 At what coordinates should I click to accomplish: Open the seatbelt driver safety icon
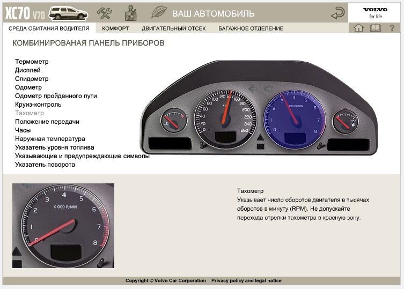[130, 13]
